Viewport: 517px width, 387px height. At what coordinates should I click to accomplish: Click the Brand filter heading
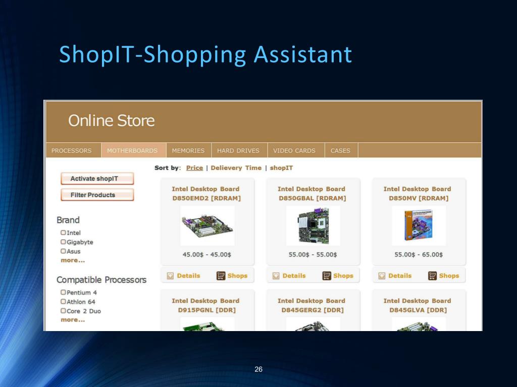pyautogui.click(x=68, y=220)
